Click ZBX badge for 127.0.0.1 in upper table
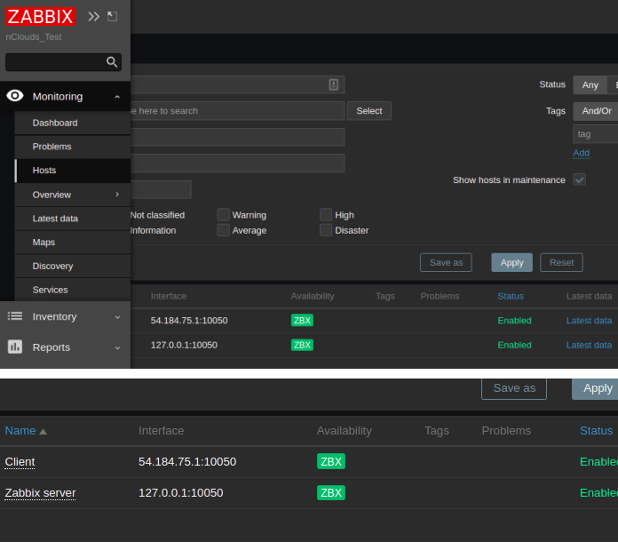This screenshot has height=542, width=618. point(302,345)
